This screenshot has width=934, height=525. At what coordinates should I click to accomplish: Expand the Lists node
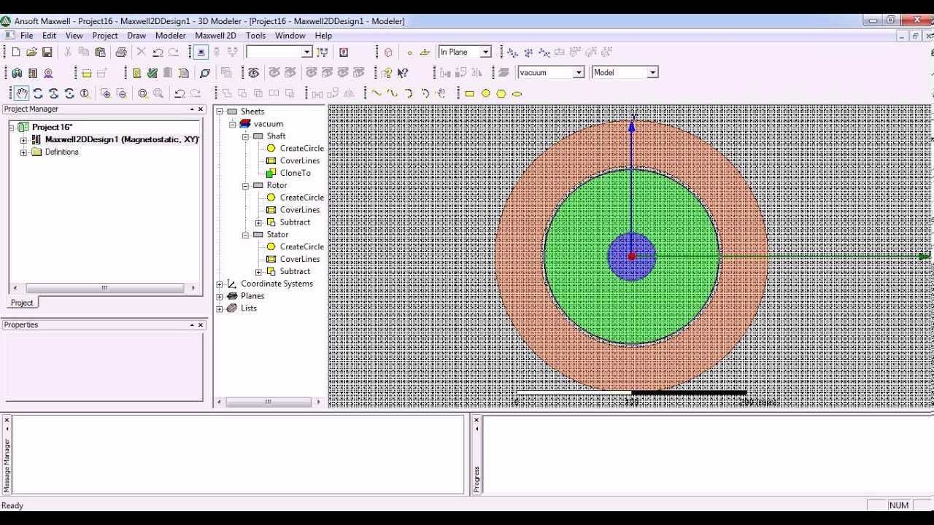point(220,308)
